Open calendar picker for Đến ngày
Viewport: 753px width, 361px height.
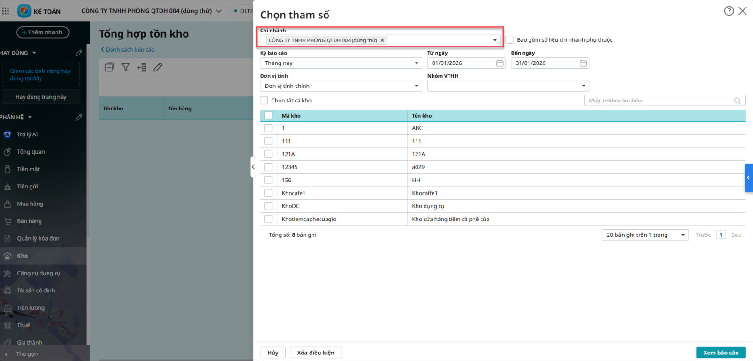tap(583, 63)
